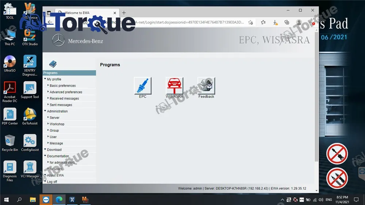Click the page vertical scrollbar
365x205 pixels.
[316, 97]
